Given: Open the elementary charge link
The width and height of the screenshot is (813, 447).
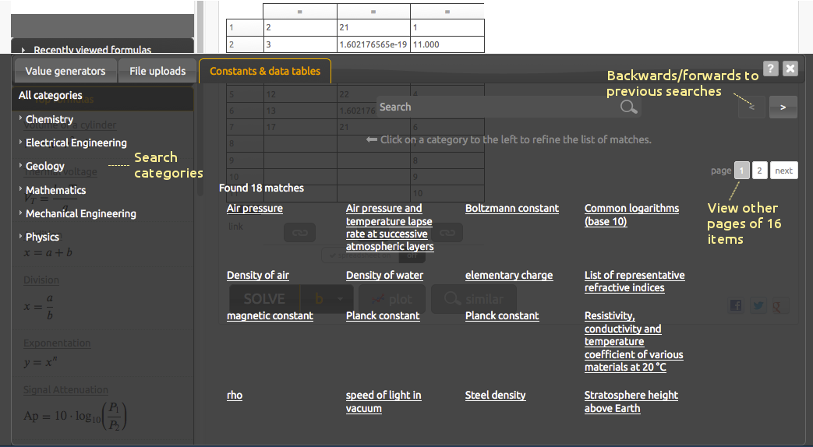Looking at the screenshot, I should pyautogui.click(x=509, y=275).
